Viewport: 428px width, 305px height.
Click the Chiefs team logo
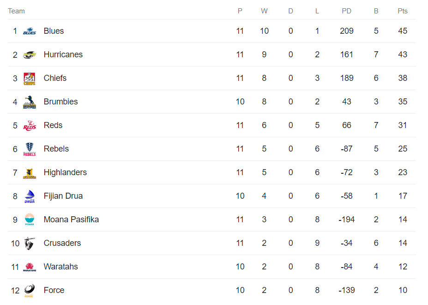(30, 79)
